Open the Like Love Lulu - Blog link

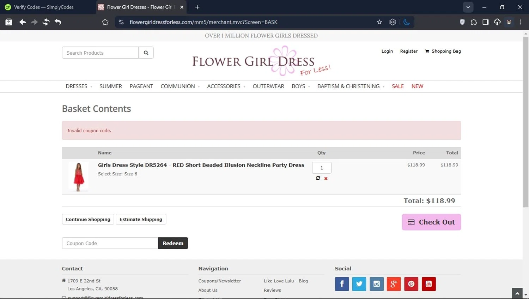click(x=286, y=281)
